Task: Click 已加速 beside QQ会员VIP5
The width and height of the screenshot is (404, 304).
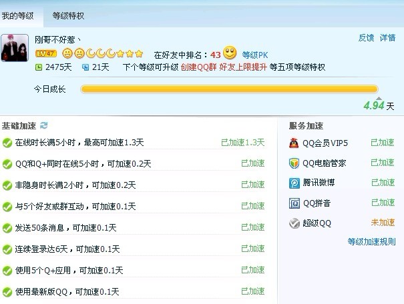Action: 383,142
